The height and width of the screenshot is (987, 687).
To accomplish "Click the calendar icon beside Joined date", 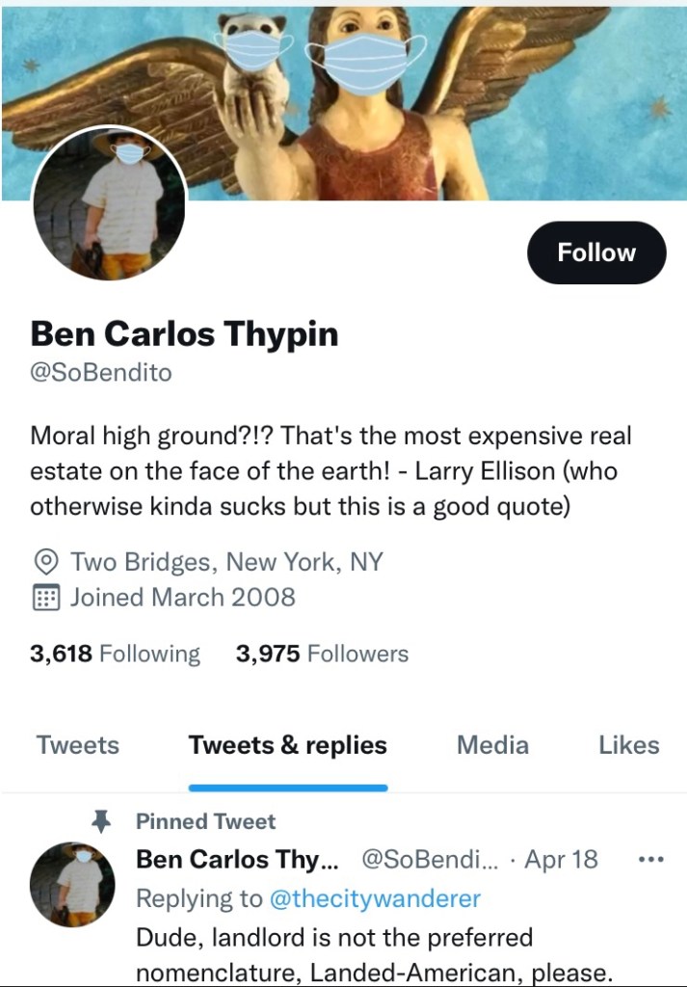I will click(43, 598).
